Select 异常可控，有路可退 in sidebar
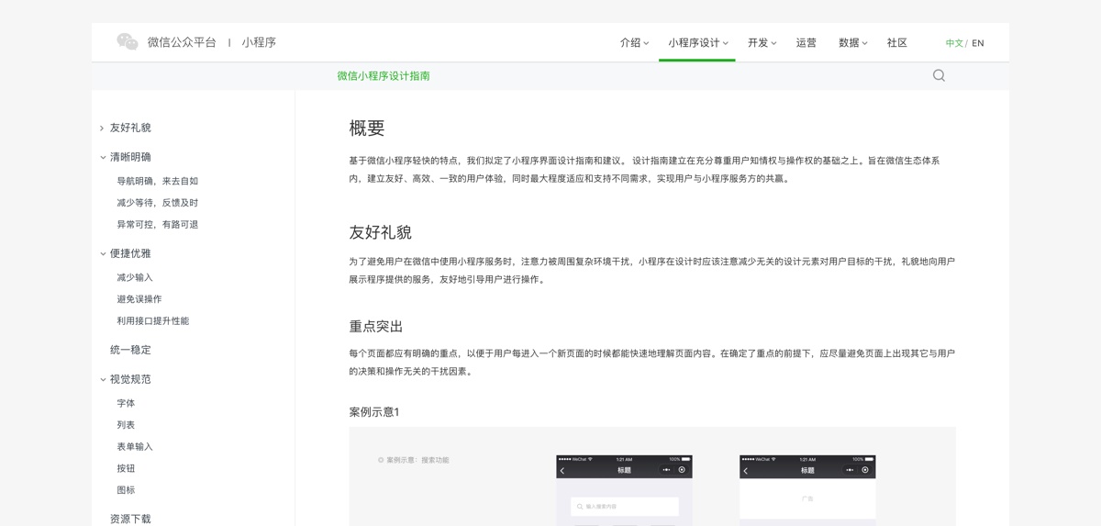Image resolution: width=1101 pixels, height=526 pixels. point(157,225)
